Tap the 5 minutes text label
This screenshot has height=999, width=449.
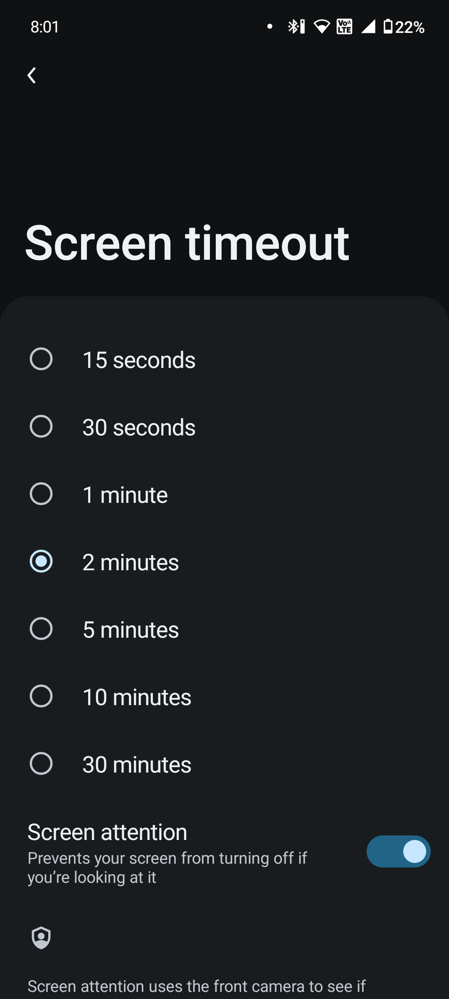[x=131, y=630]
